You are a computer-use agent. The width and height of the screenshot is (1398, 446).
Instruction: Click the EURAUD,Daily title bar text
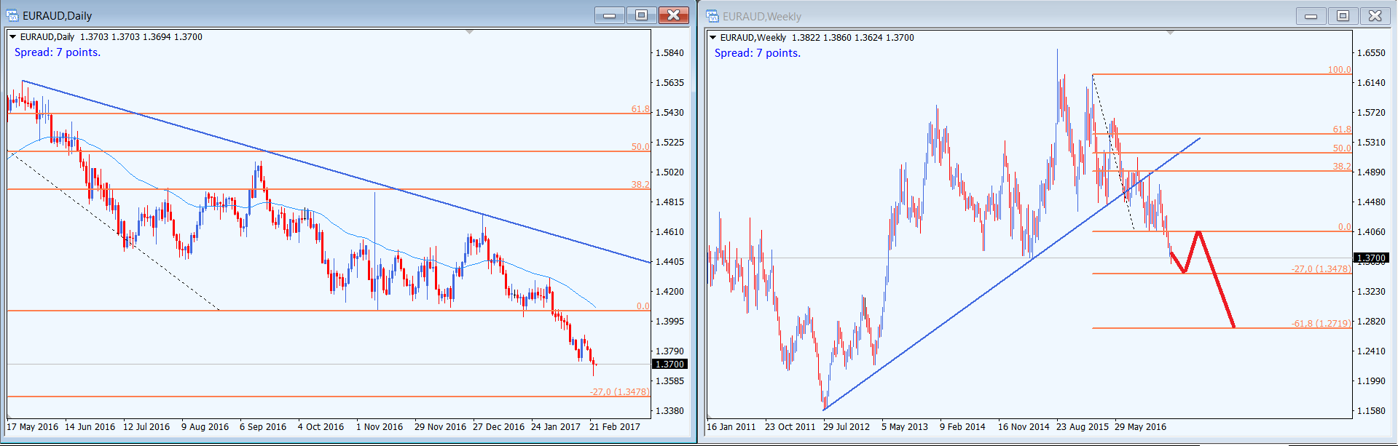pyautogui.click(x=57, y=15)
